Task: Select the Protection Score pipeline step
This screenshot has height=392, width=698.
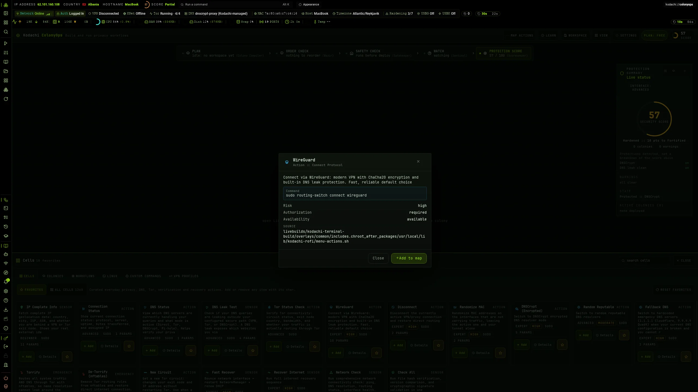Action: coord(504,53)
